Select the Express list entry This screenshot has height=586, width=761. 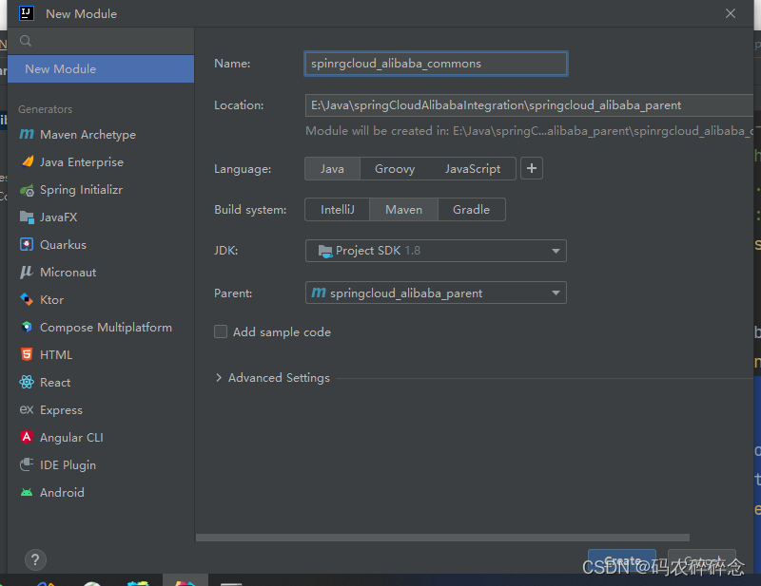pyautogui.click(x=101, y=409)
